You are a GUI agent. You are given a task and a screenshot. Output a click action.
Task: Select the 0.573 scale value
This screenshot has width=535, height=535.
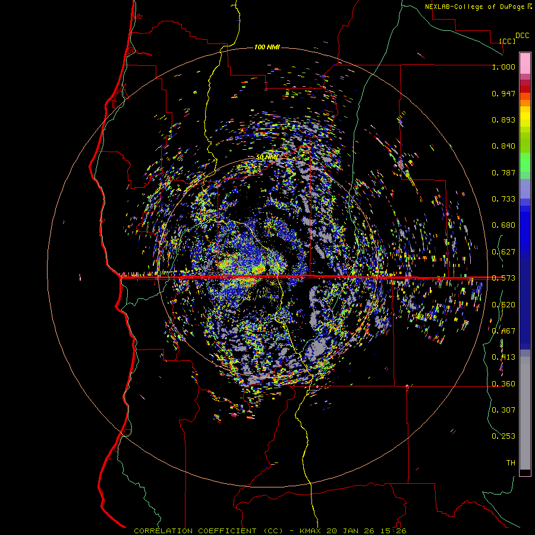click(503, 278)
